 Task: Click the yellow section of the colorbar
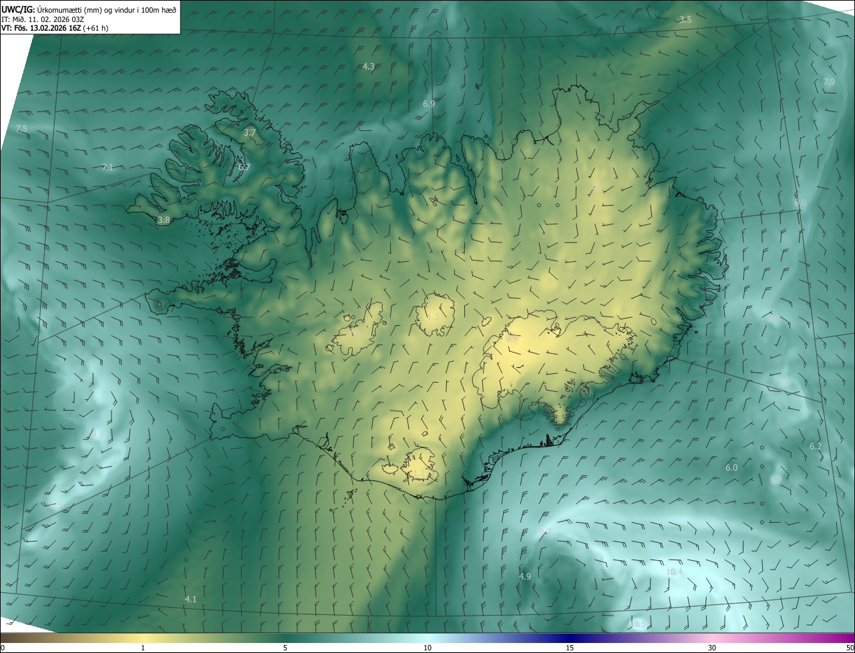(143, 638)
